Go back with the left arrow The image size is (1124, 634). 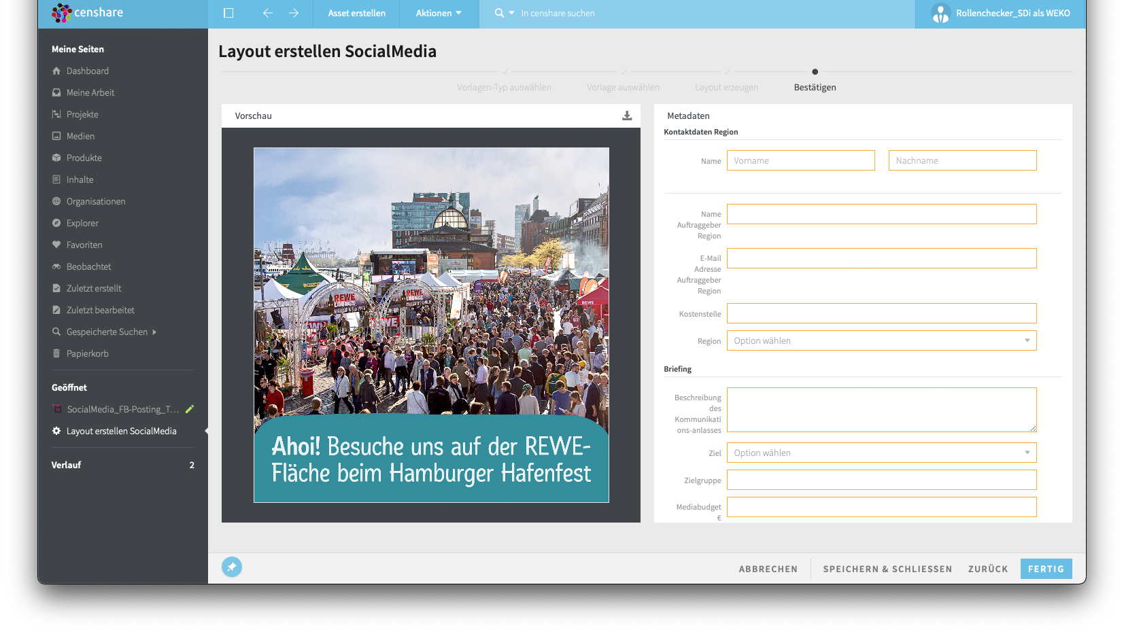268,13
